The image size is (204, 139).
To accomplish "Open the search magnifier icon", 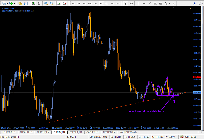I will (x=195, y=3).
